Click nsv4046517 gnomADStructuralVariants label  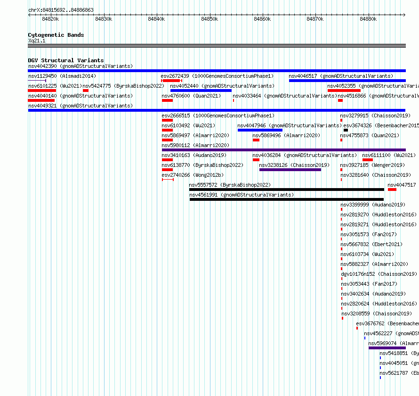click(341, 76)
